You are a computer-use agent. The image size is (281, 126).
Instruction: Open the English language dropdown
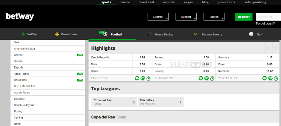click(214, 17)
